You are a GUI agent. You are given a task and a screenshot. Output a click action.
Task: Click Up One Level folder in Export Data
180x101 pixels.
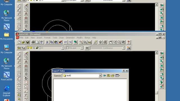(x=109, y=75)
